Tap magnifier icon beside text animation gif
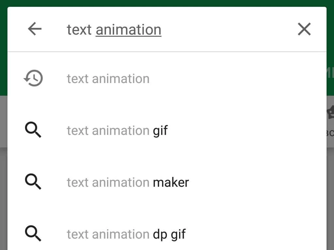Image resolution: width=334 pixels, height=250 pixels. click(33, 130)
